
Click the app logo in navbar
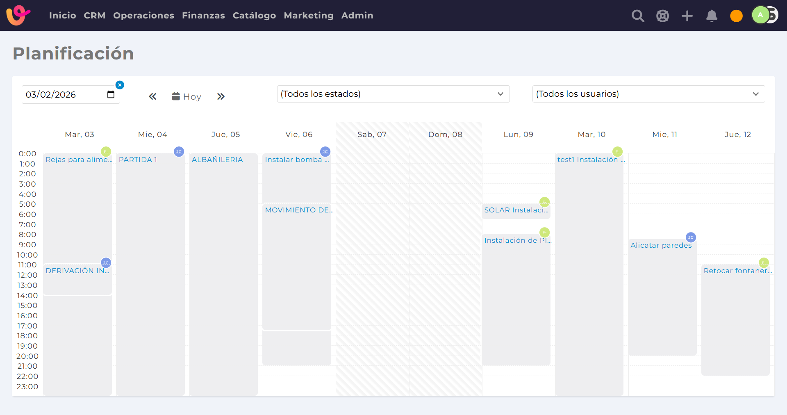18,15
